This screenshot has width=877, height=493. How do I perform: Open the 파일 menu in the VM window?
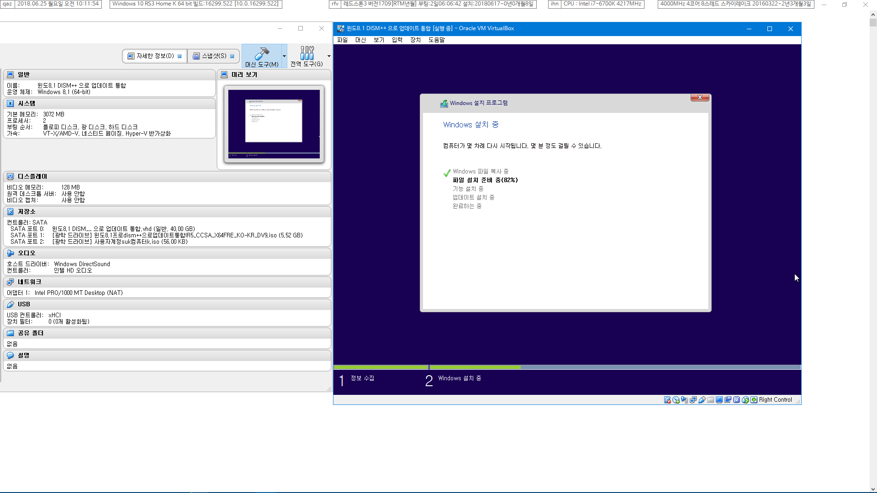coord(343,40)
